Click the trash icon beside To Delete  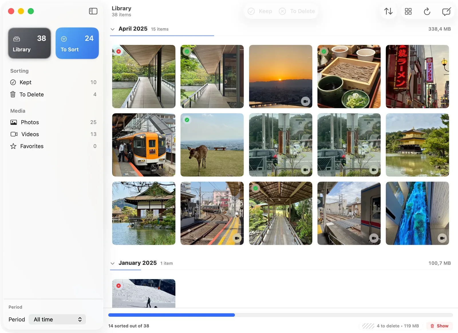(13, 94)
